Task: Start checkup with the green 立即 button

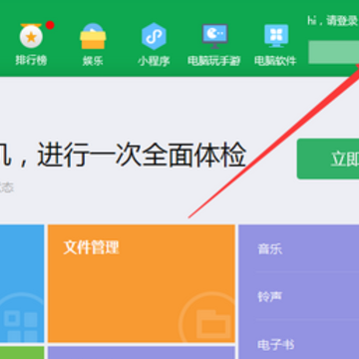Action: click(328, 159)
